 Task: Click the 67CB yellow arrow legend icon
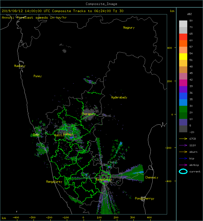tap(183, 139)
